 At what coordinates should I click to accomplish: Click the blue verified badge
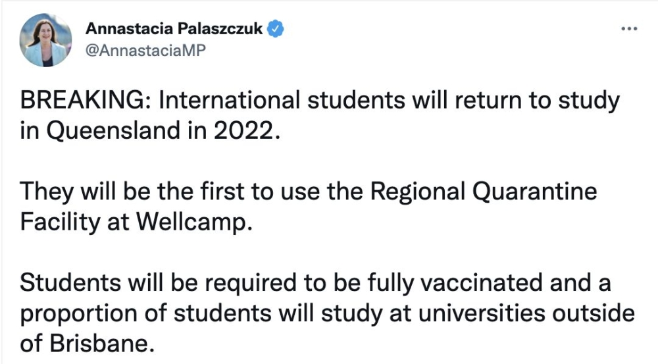[276, 29]
